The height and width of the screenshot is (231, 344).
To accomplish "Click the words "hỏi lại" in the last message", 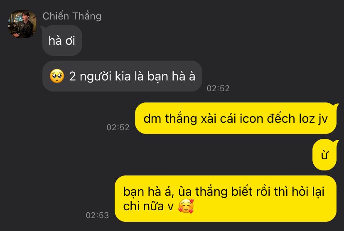I will click(x=308, y=192).
